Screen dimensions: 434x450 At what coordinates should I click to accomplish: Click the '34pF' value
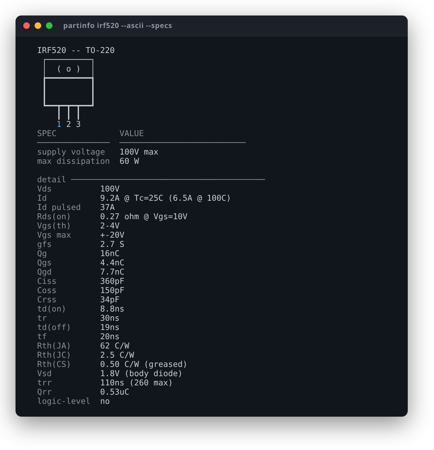click(110, 300)
